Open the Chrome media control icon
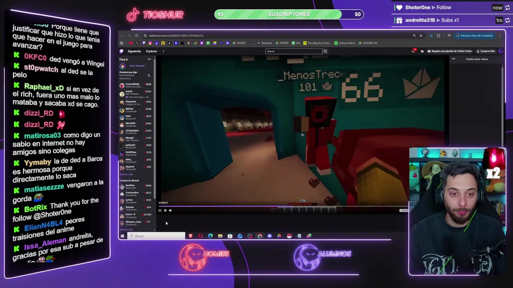 449,36
